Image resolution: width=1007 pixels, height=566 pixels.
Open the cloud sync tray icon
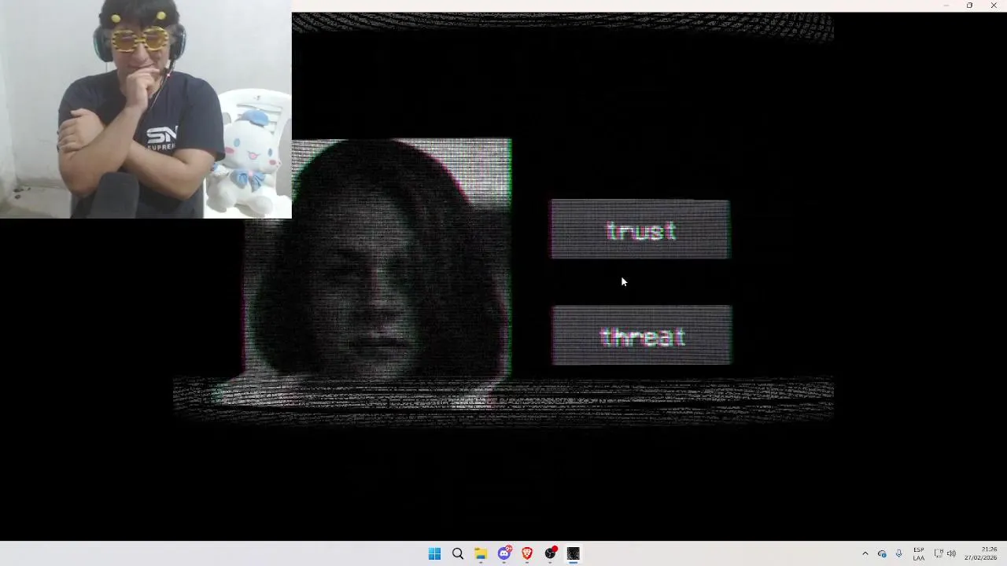tap(882, 553)
